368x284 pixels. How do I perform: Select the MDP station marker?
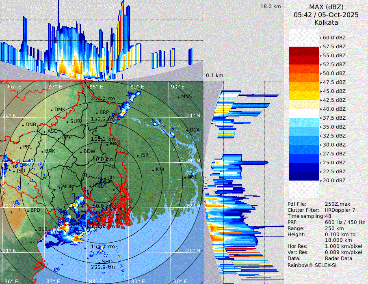60,187
